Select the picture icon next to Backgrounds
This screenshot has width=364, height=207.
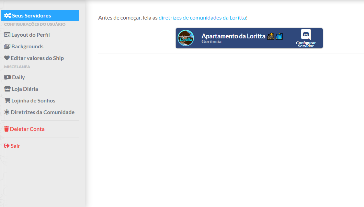point(7,46)
